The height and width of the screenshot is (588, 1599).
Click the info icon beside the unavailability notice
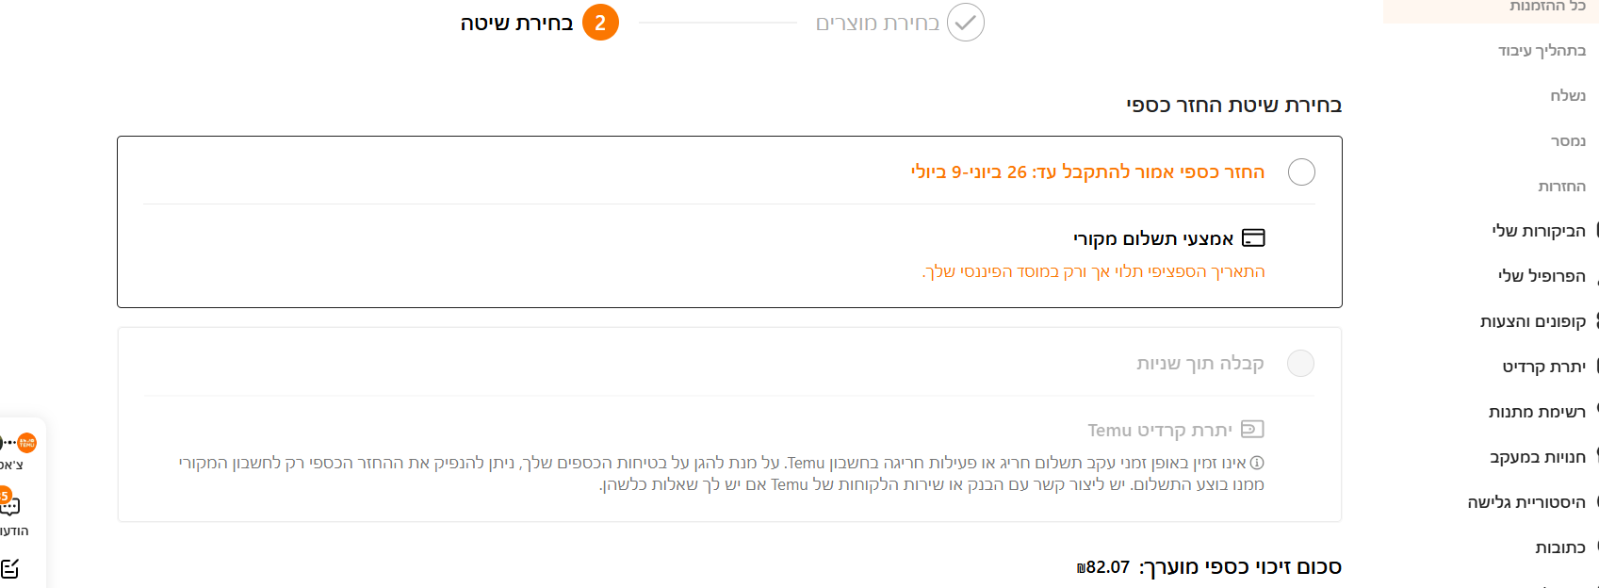1257,463
